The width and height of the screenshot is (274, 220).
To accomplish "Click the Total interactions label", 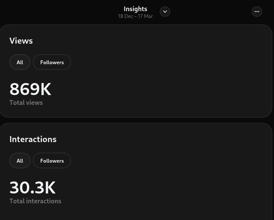I will point(35,201).
